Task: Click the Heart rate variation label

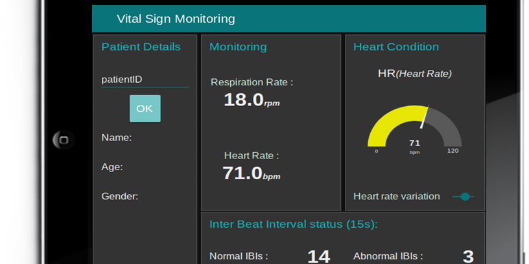Action: [396, 197]
